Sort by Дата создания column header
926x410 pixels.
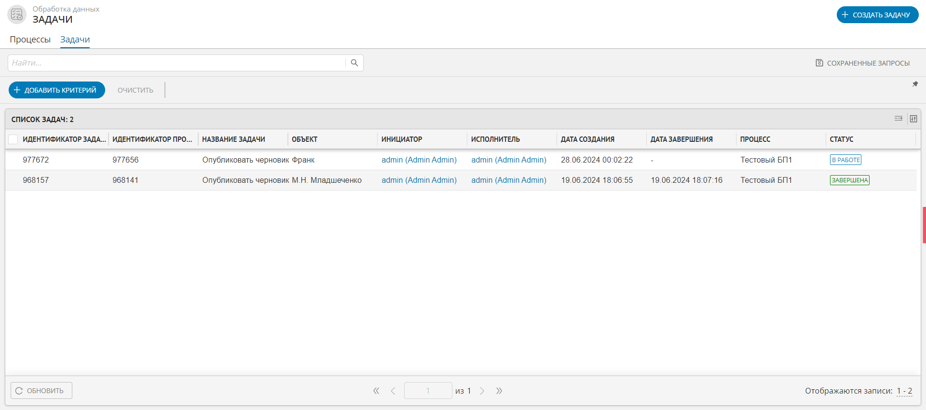[587, 139]
